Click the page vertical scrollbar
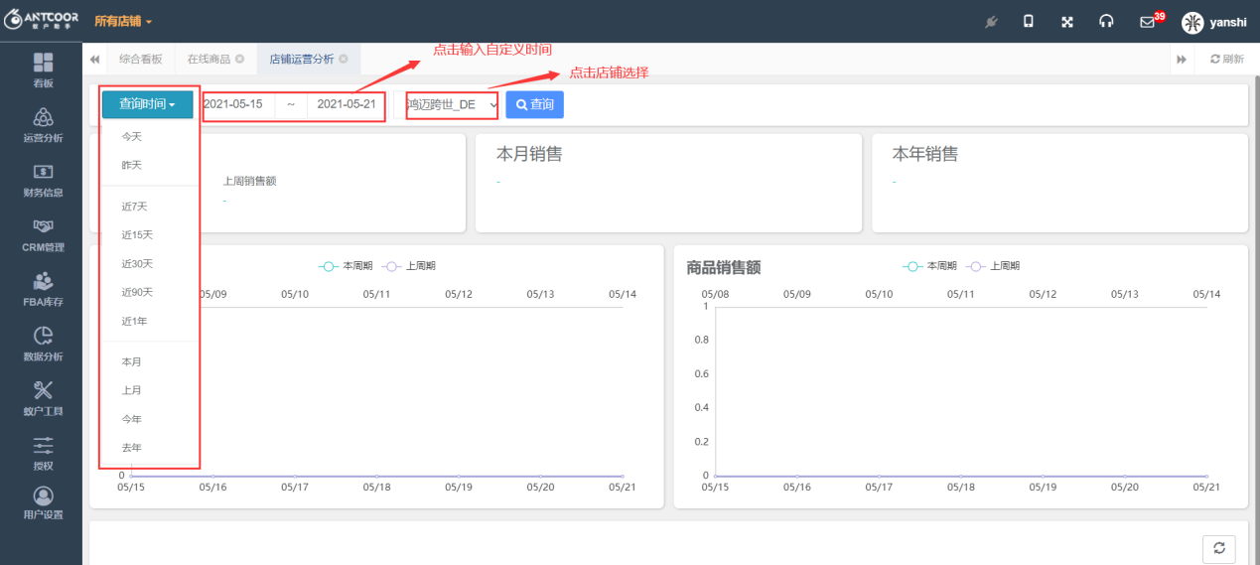Screen dimensions: 1260x565 pyautogui.click(x=1255, y=318)
